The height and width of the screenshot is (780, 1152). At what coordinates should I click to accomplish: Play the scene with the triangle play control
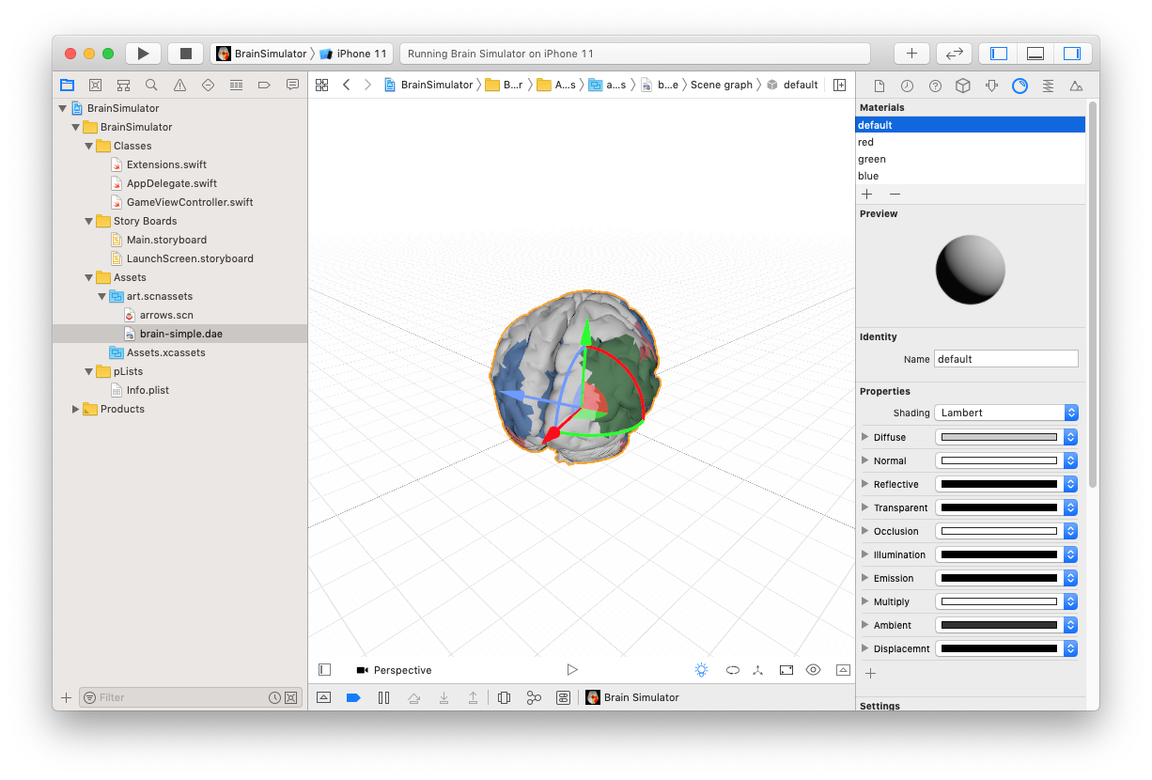(572, 669)
